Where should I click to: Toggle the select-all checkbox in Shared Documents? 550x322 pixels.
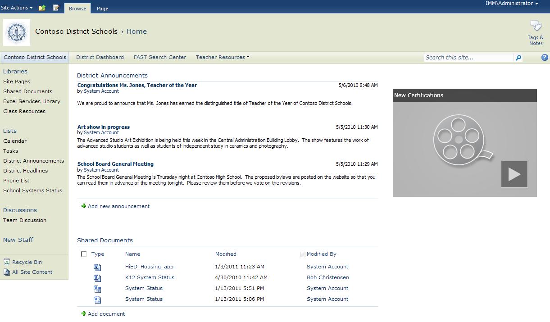[84, 254]
